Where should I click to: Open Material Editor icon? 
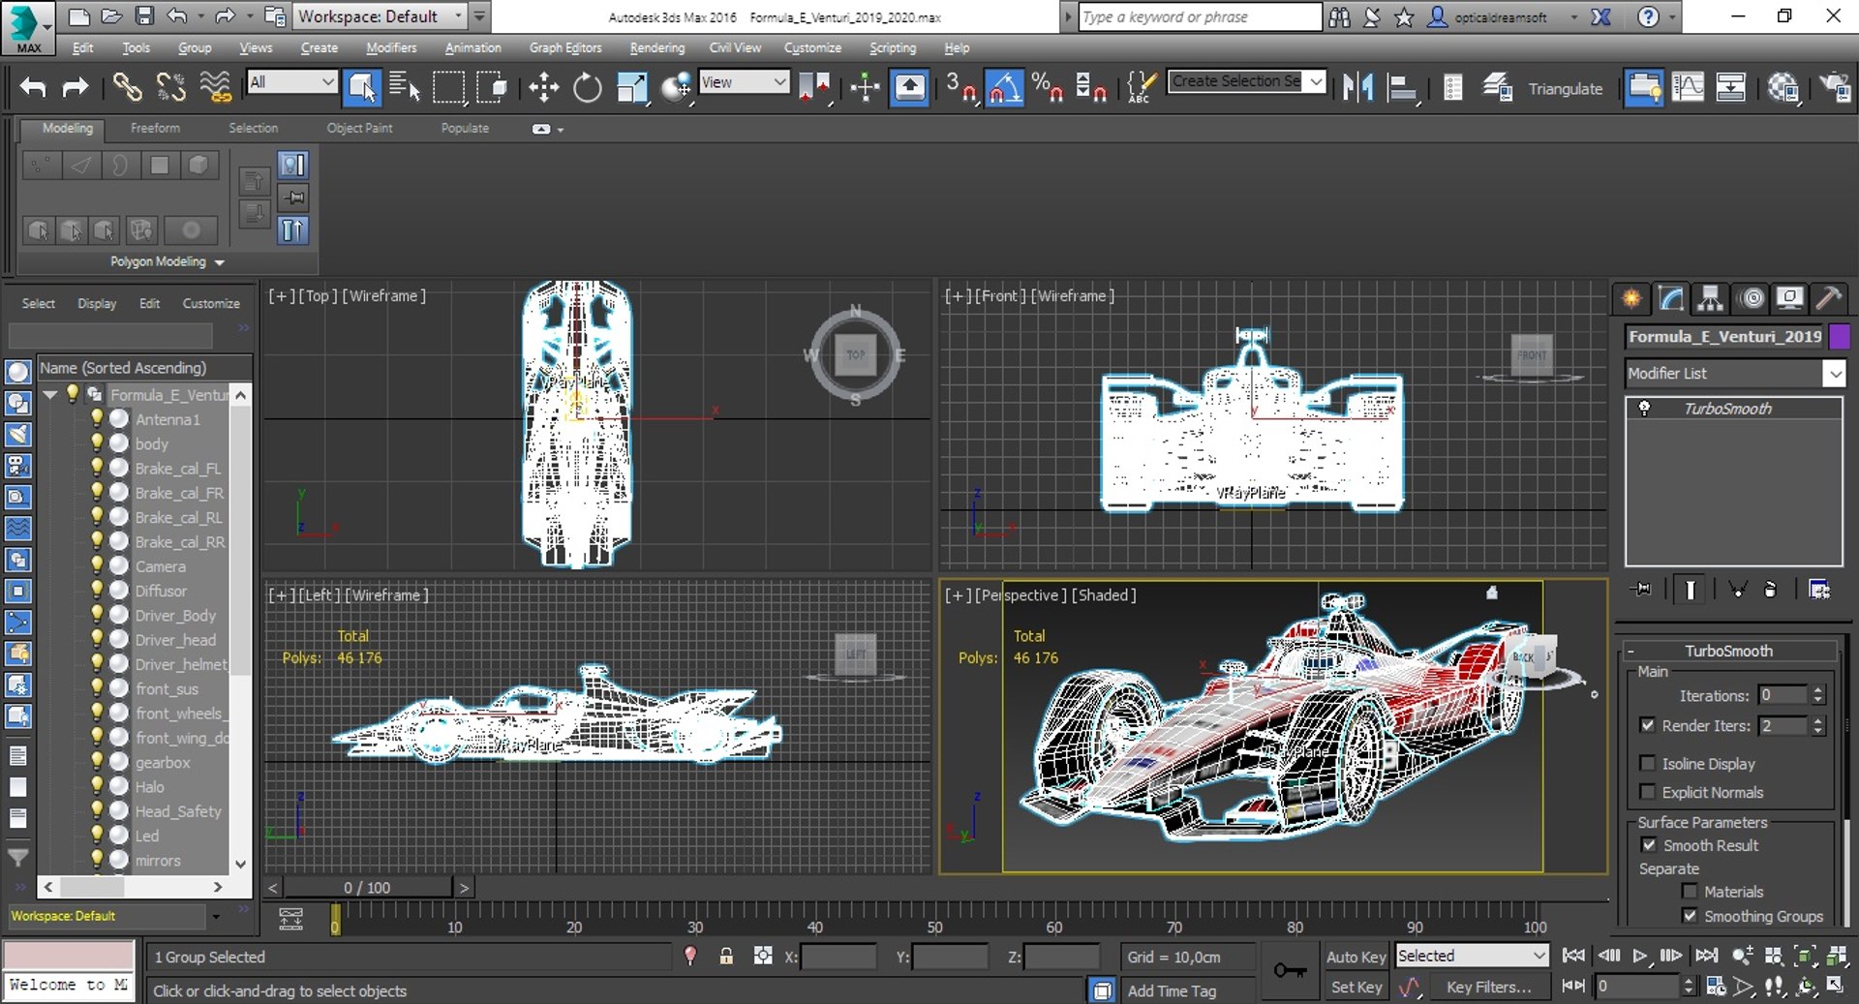click(x=1783, y=88)
